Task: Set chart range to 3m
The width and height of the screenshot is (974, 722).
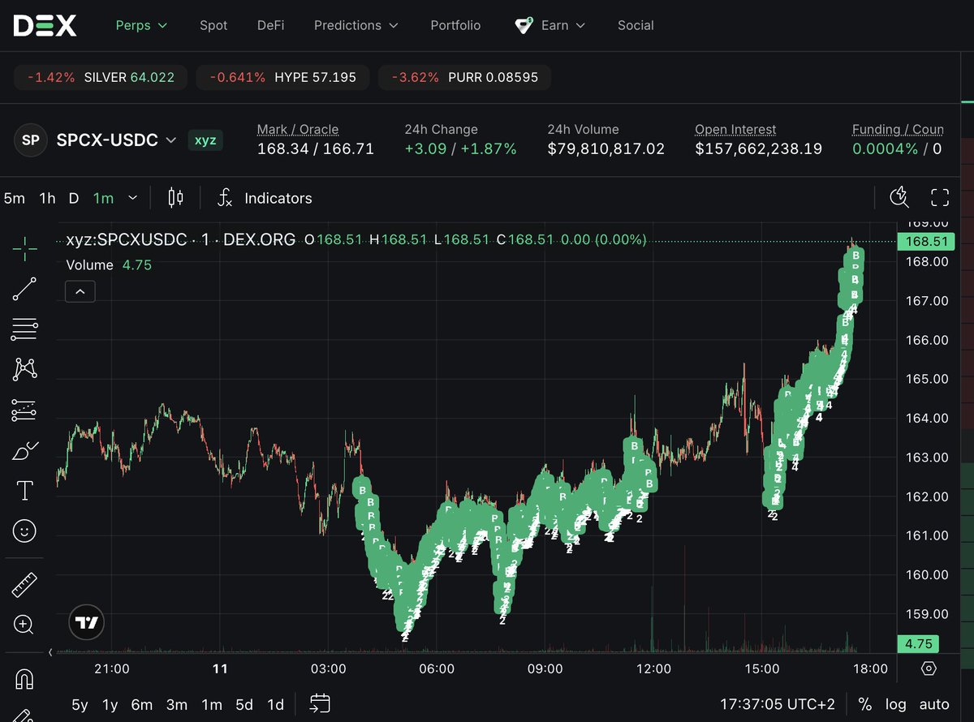Action: click(x=177, y=704)
